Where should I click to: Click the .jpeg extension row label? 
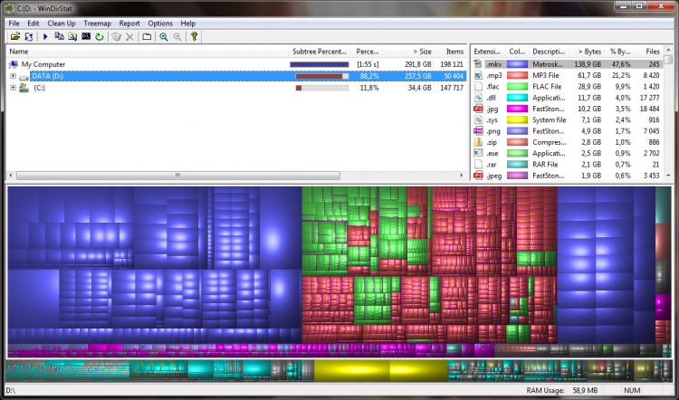point(493,176)
